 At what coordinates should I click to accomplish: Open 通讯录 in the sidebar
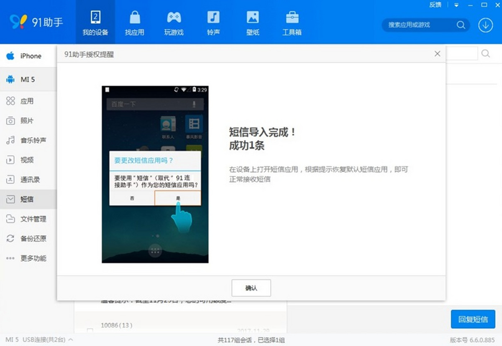click(x=28, y=180)
